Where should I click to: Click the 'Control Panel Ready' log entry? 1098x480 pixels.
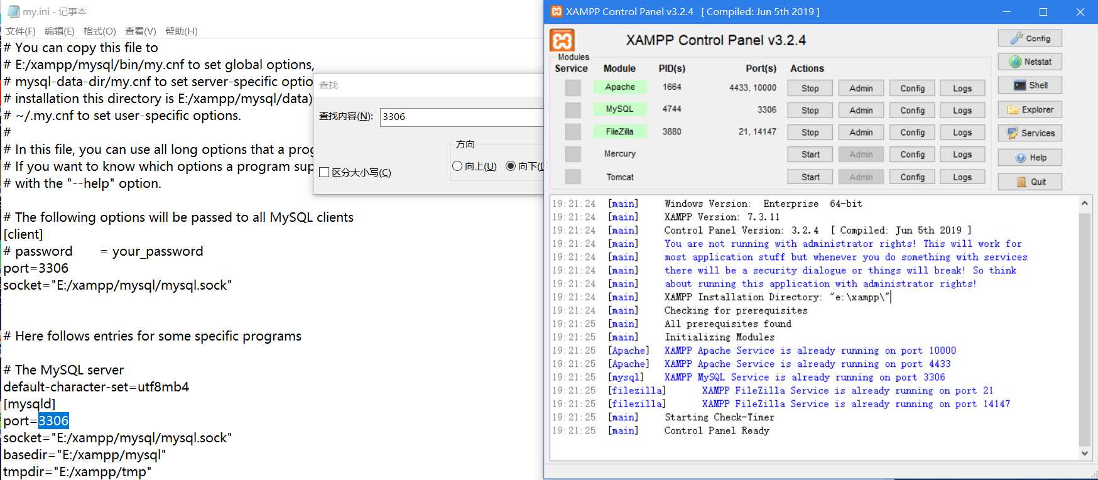coord(717,431)
